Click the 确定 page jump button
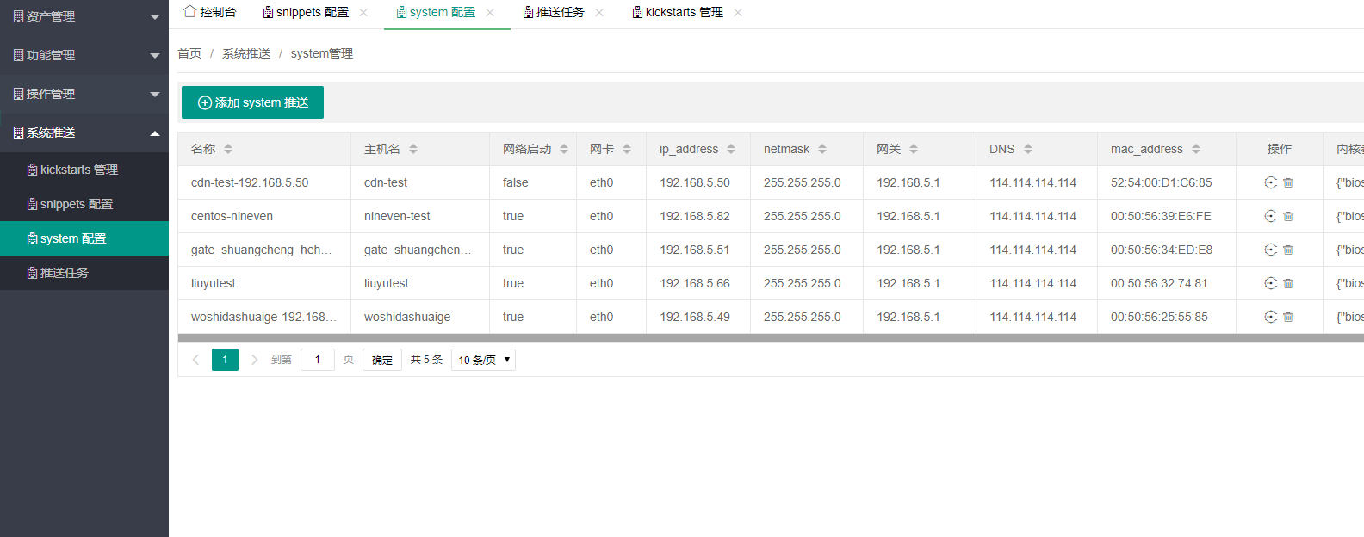 pos(382,360)
